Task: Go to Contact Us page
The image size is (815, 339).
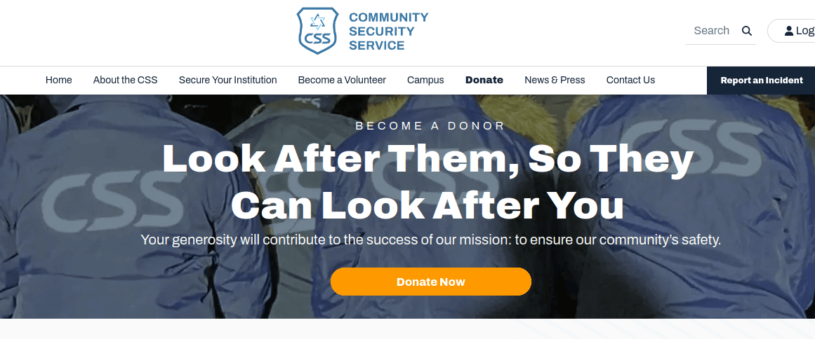Action: coord(630,80)
